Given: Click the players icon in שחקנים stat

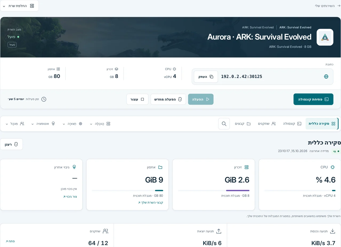Looking at the screenshot, I should coord(106,231).
